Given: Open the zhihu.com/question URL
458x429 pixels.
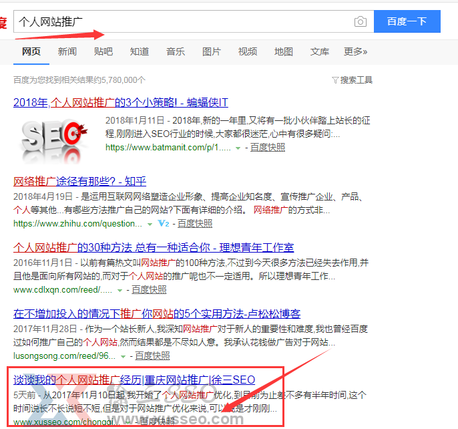Looking at the screenshot, I should click(77, 224).
